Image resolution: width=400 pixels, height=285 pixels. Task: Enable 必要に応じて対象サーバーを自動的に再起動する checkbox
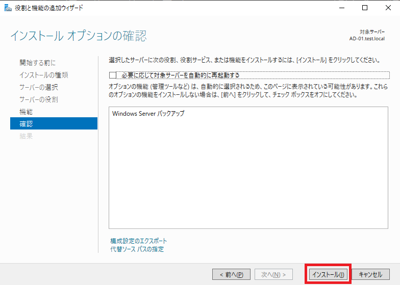point(113,75)
